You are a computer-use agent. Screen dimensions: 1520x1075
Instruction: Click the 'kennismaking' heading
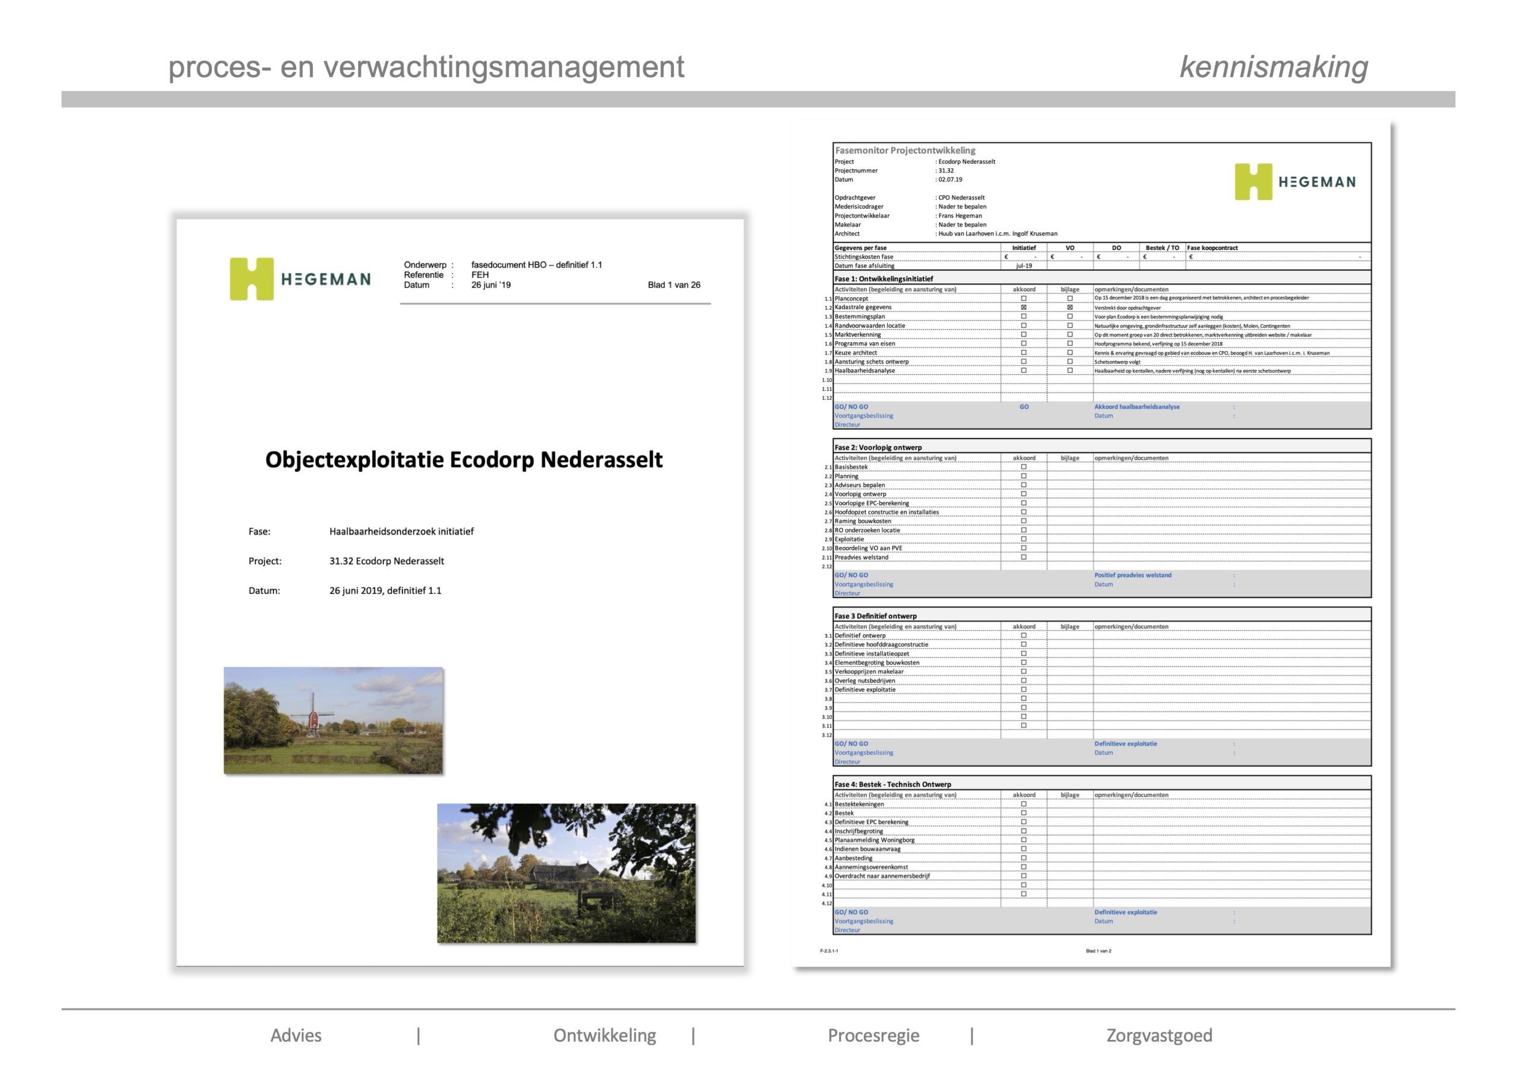(x=1274, y=67)
